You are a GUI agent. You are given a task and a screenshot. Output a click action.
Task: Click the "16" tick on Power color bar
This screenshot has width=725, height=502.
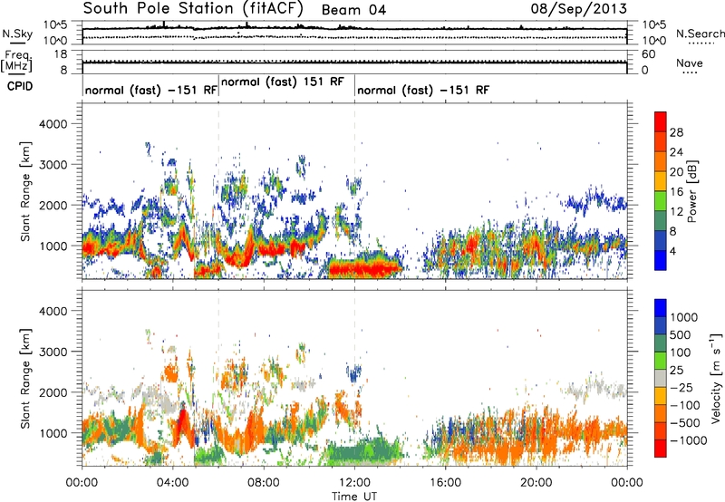(x=676, y=192)
